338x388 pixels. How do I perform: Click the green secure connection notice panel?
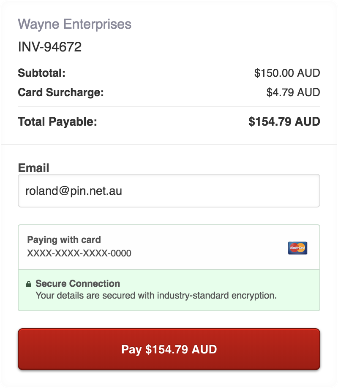[x=169, y=290]
